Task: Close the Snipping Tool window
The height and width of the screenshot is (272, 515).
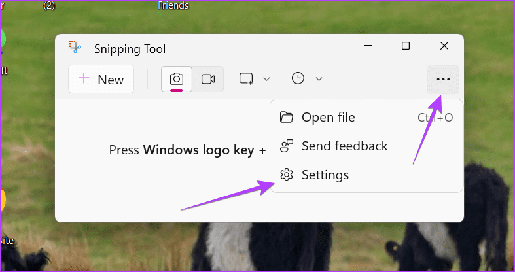Action: tap(444, 46)
